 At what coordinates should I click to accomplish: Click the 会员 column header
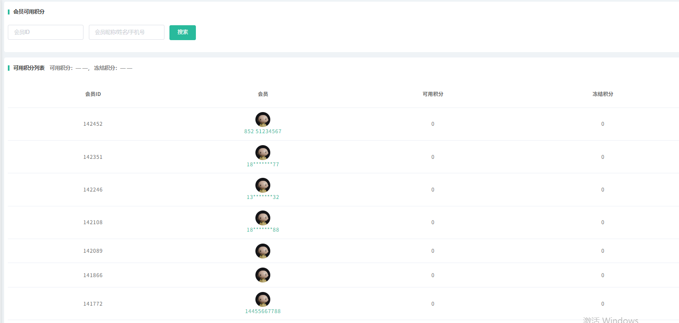coord(263,94)
